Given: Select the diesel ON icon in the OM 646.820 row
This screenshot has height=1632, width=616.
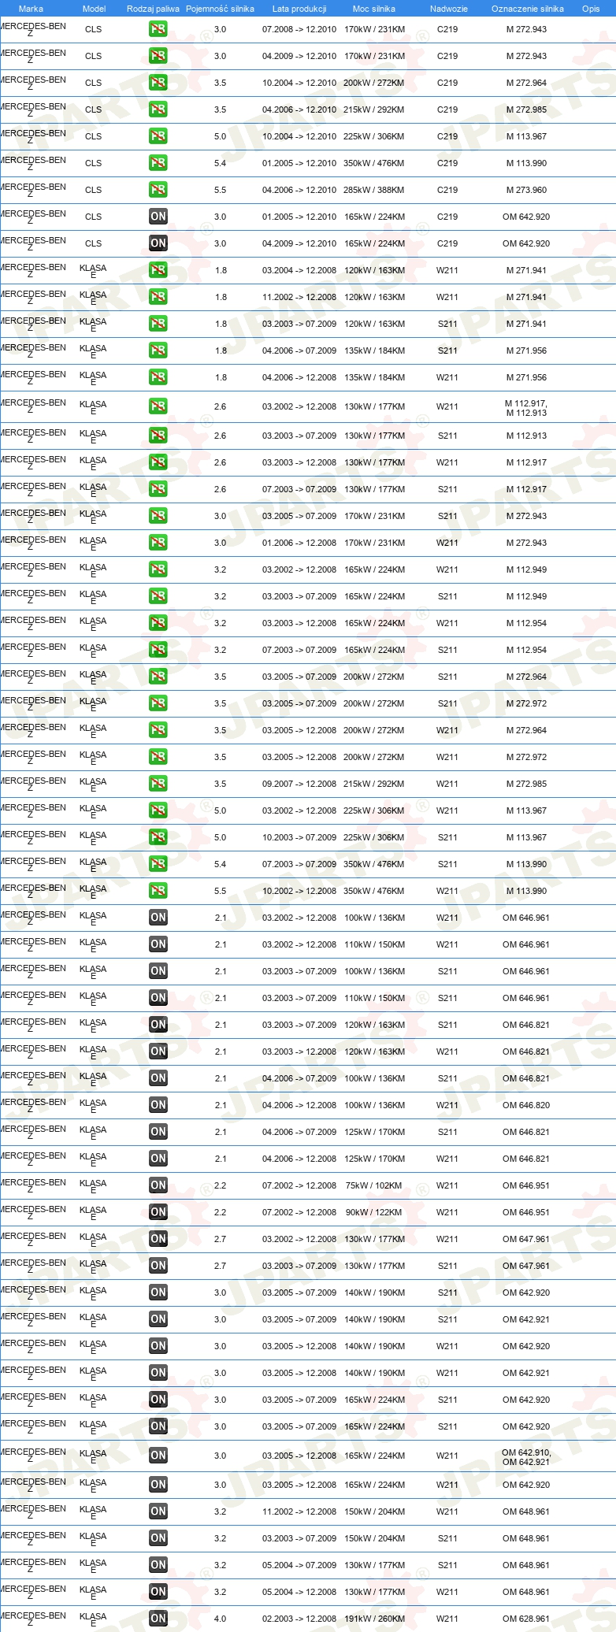Looking at the screenshot, I should tap(158, 1105).
